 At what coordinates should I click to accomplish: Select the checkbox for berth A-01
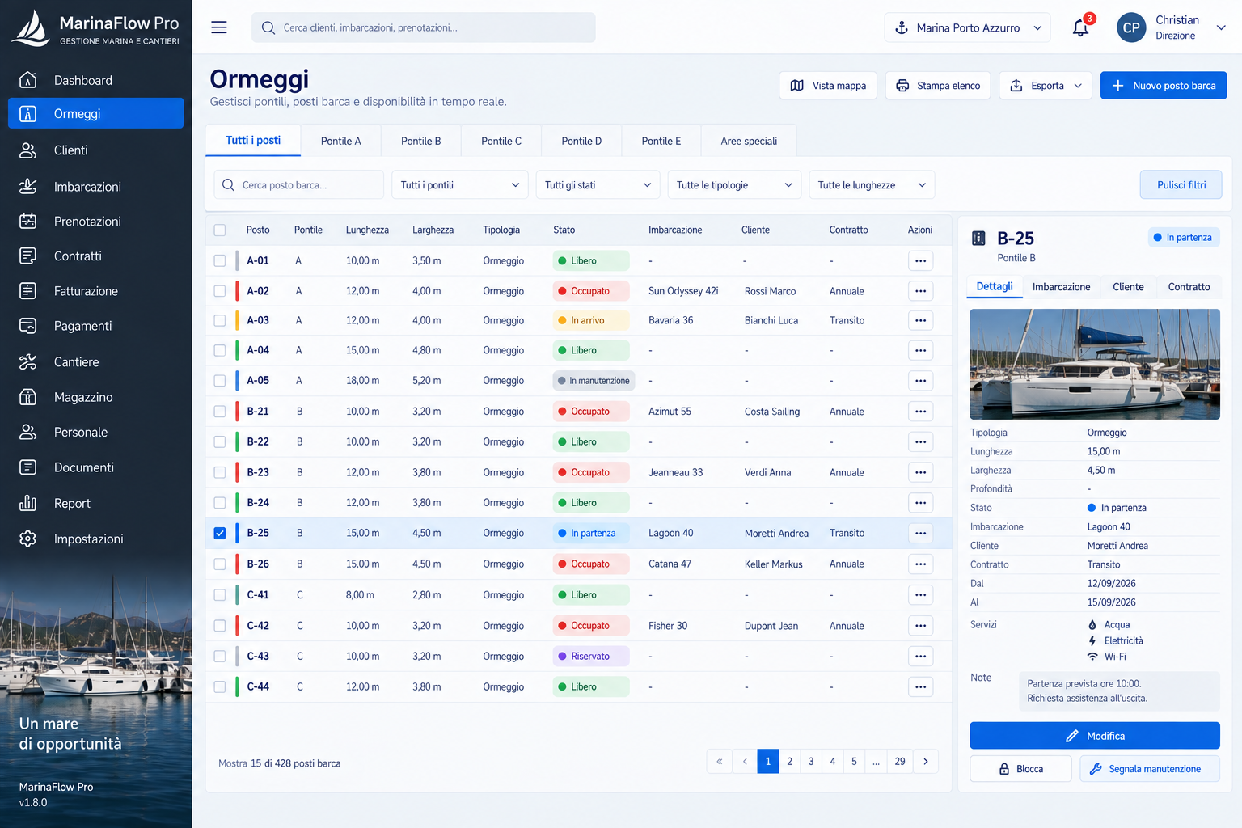click(220, 261)
